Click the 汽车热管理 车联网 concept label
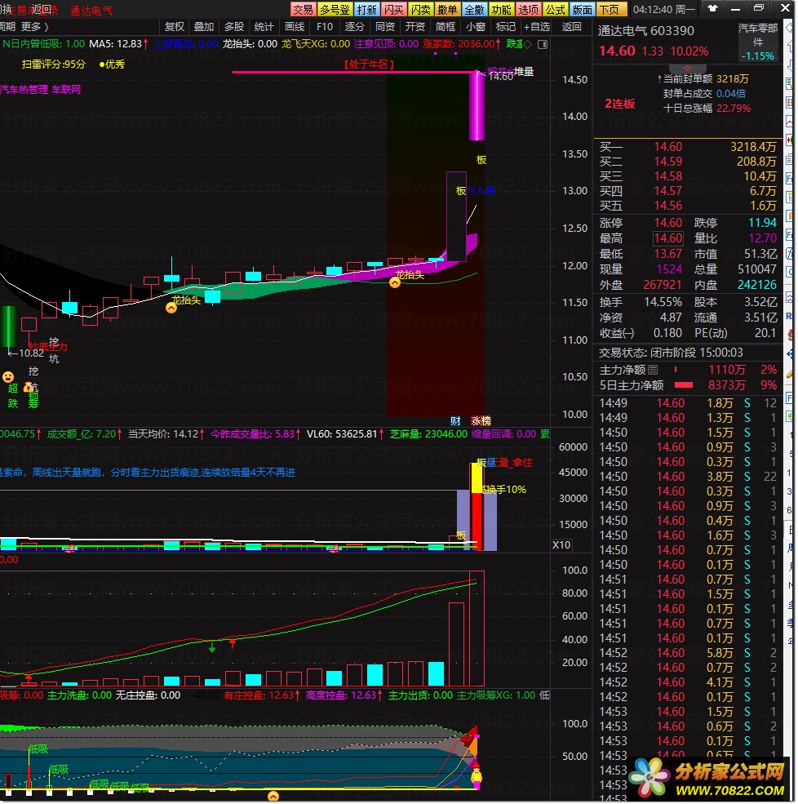798x804 pixels. [41, 90]
